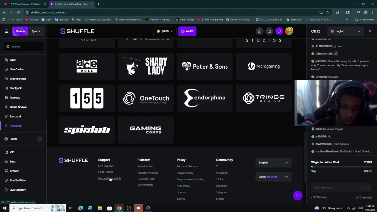Switch to the Casino tab

[20, 31]
